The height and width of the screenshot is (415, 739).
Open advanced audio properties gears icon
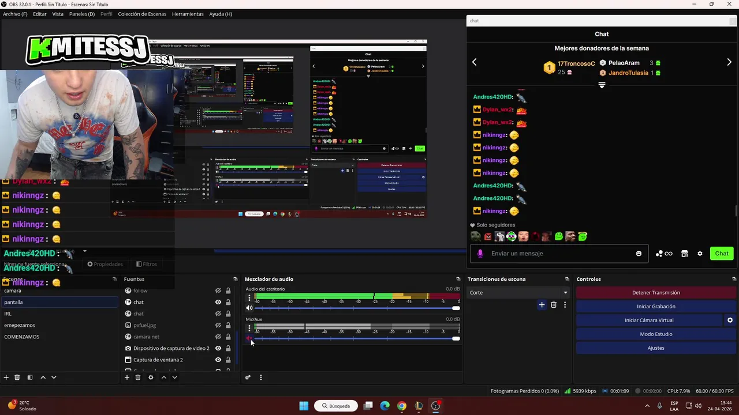pyautogui.click(x=248, y=378)
